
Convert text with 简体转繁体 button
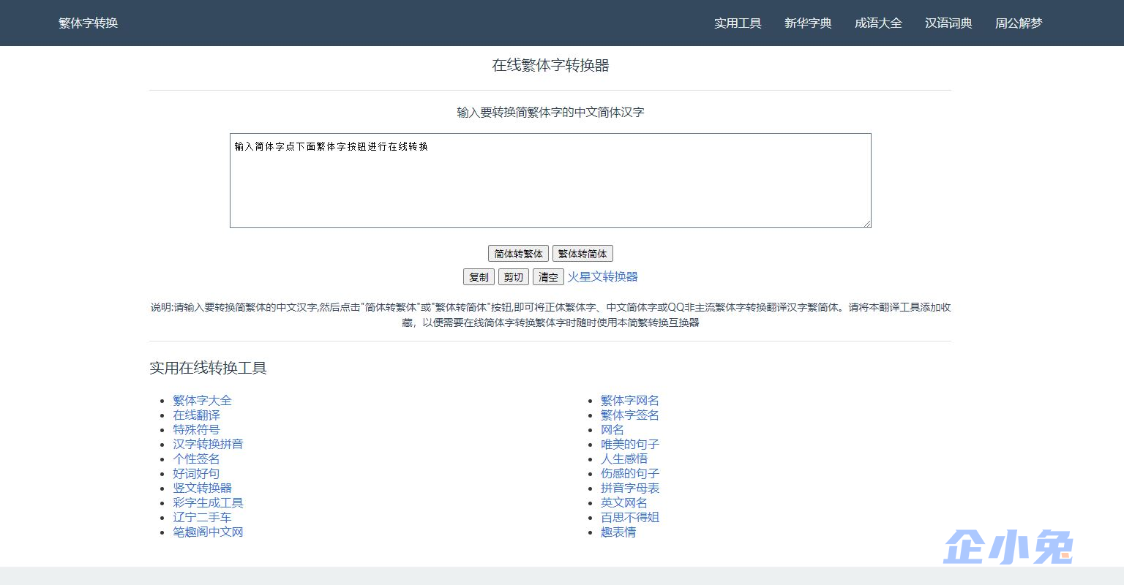pyautogui.click(x=518, y=254)
